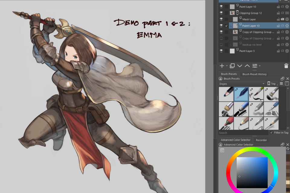
Task: Open the Recorder tab
Action: click(261, 140)
